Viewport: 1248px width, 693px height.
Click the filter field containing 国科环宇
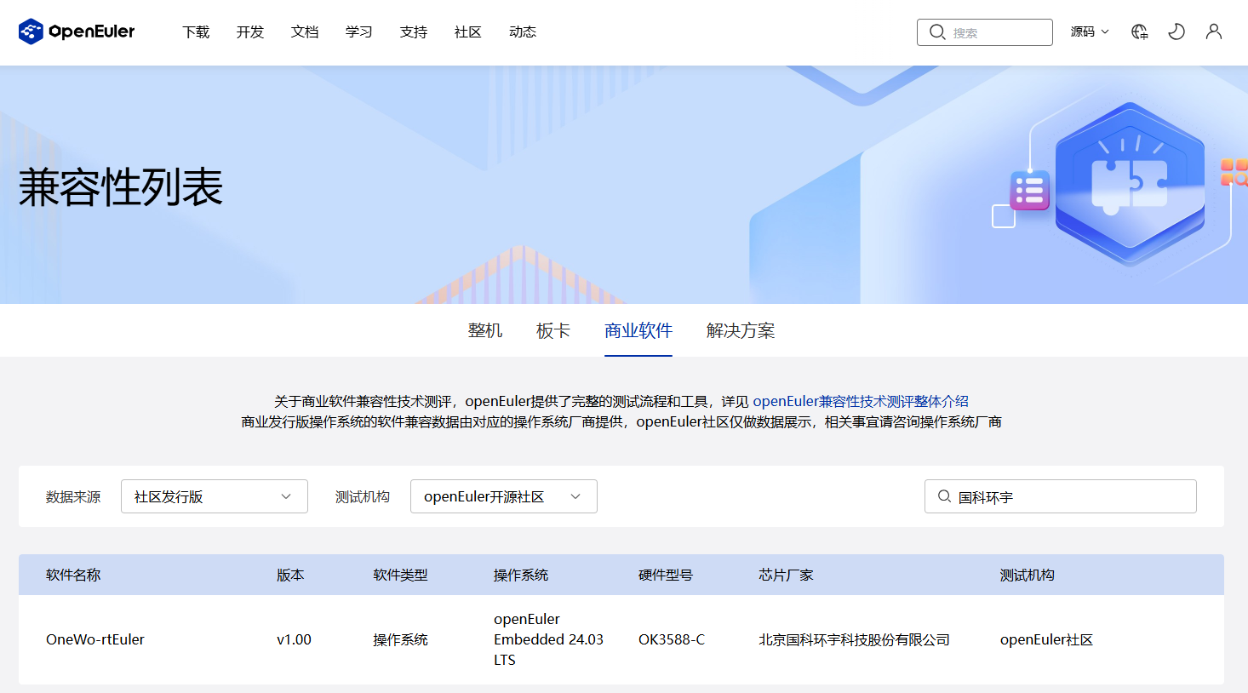click(x=1061, y=496)
